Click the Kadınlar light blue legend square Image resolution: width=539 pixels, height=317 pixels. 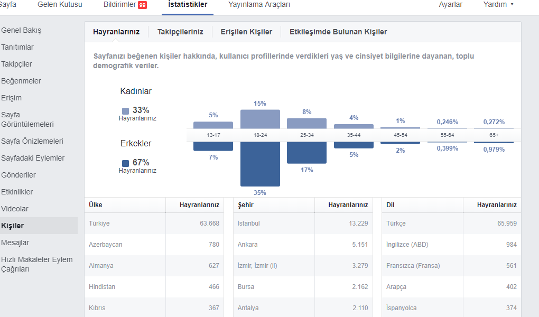point(125,111)
